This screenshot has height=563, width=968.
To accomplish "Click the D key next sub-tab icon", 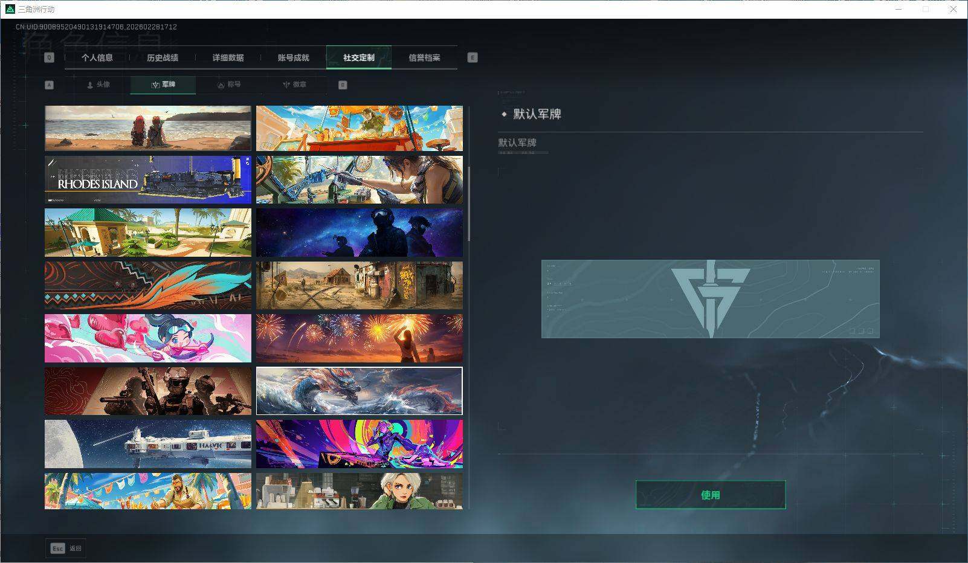I will click(343, 85).
